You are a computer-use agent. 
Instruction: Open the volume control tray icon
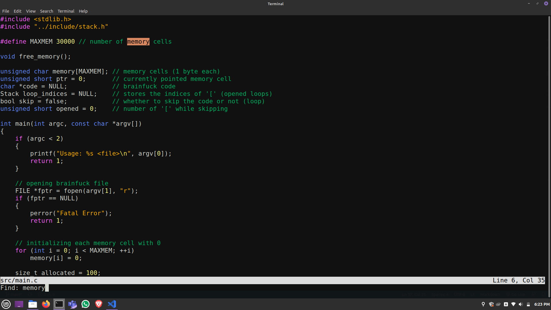pyautogui.click(x=521, y=304)
